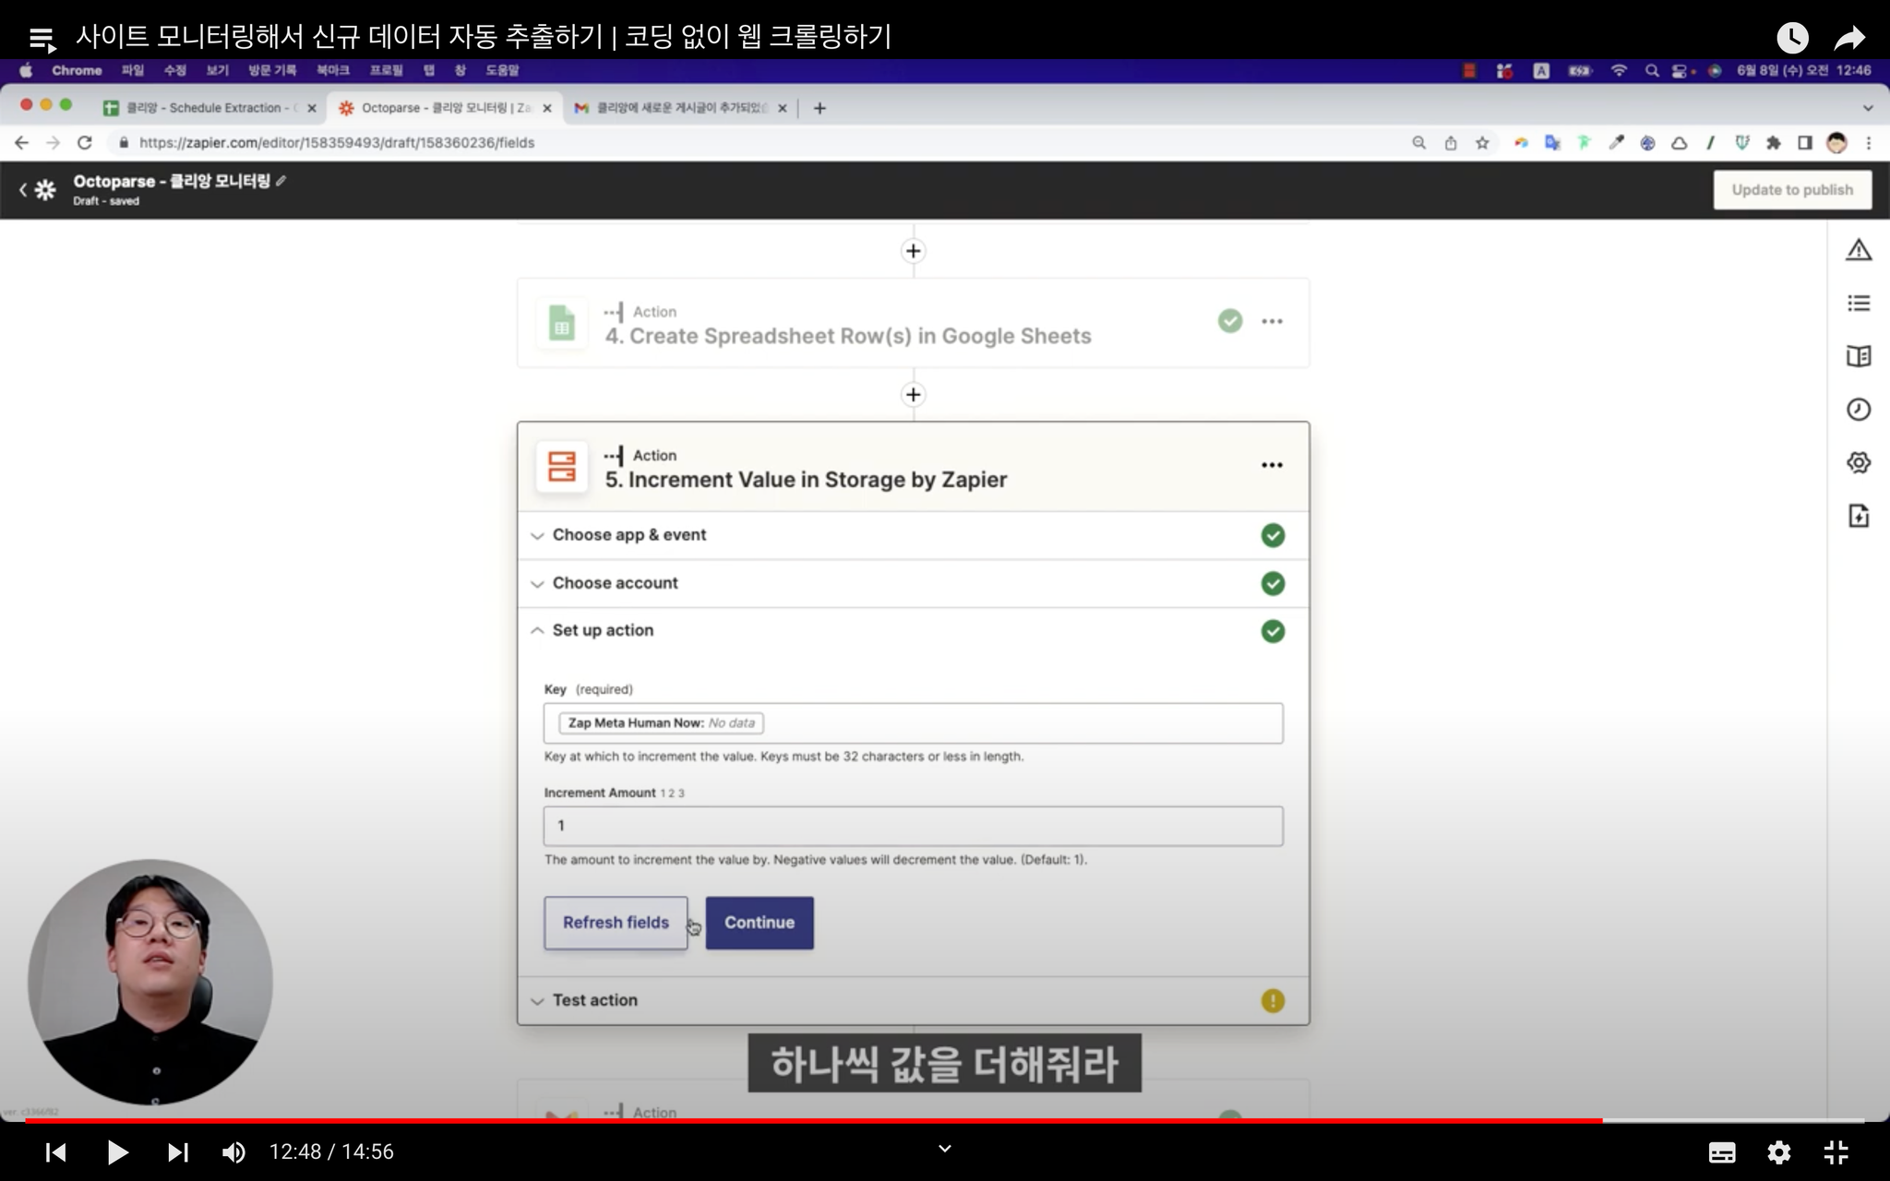Switch to Schedule Extraction sheets tab
This screenshot has height=1181, width=1890.
[209, 108]
